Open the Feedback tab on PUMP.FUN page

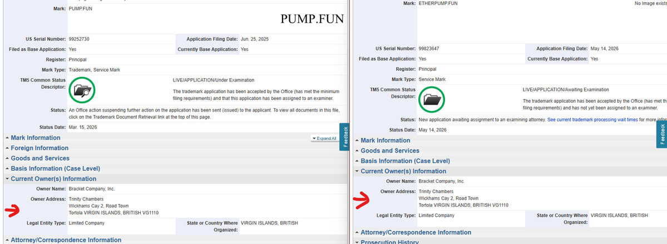point(344,136)
